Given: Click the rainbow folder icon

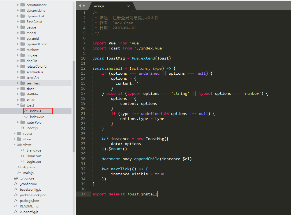Looking at the screenshot, I should click(22, 49).
